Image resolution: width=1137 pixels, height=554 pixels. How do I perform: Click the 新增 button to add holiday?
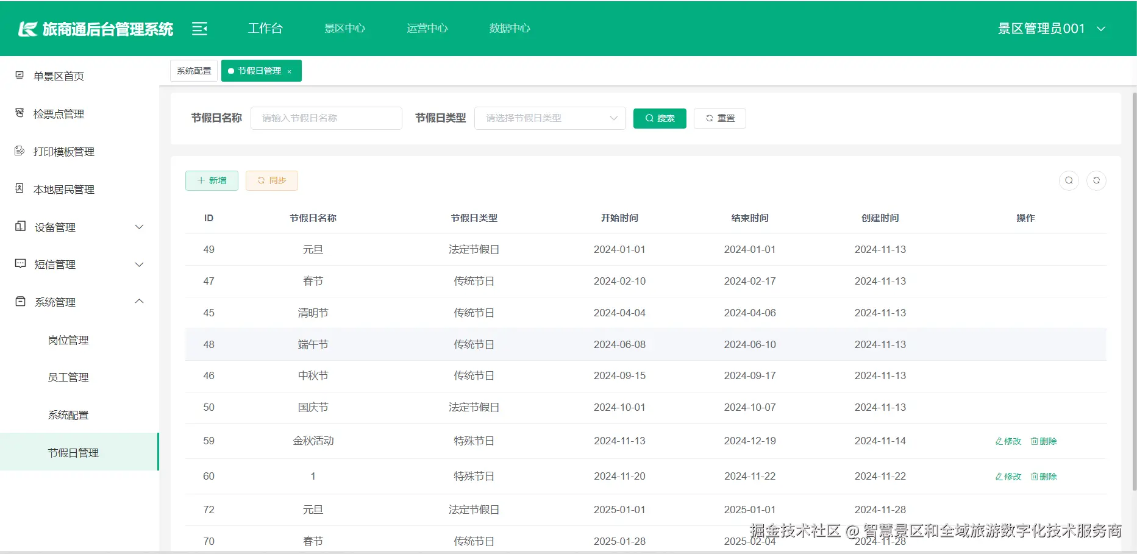coord(212,180)
